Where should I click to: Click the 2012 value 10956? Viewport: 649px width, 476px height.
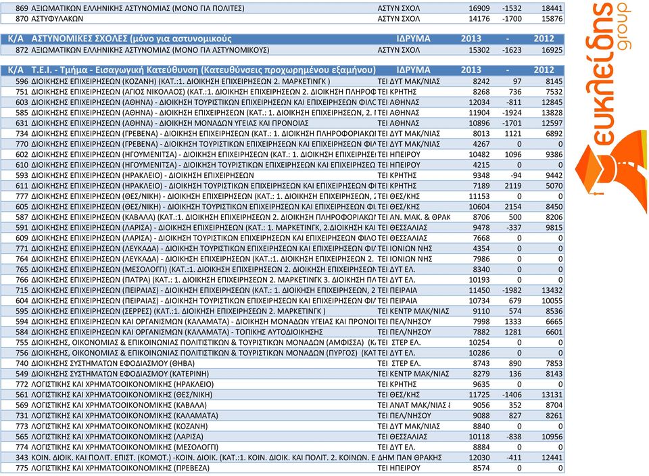point(552,437)
